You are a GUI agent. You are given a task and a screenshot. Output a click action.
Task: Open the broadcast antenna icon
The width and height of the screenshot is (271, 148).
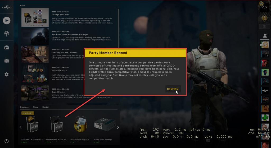click(7, 34)
